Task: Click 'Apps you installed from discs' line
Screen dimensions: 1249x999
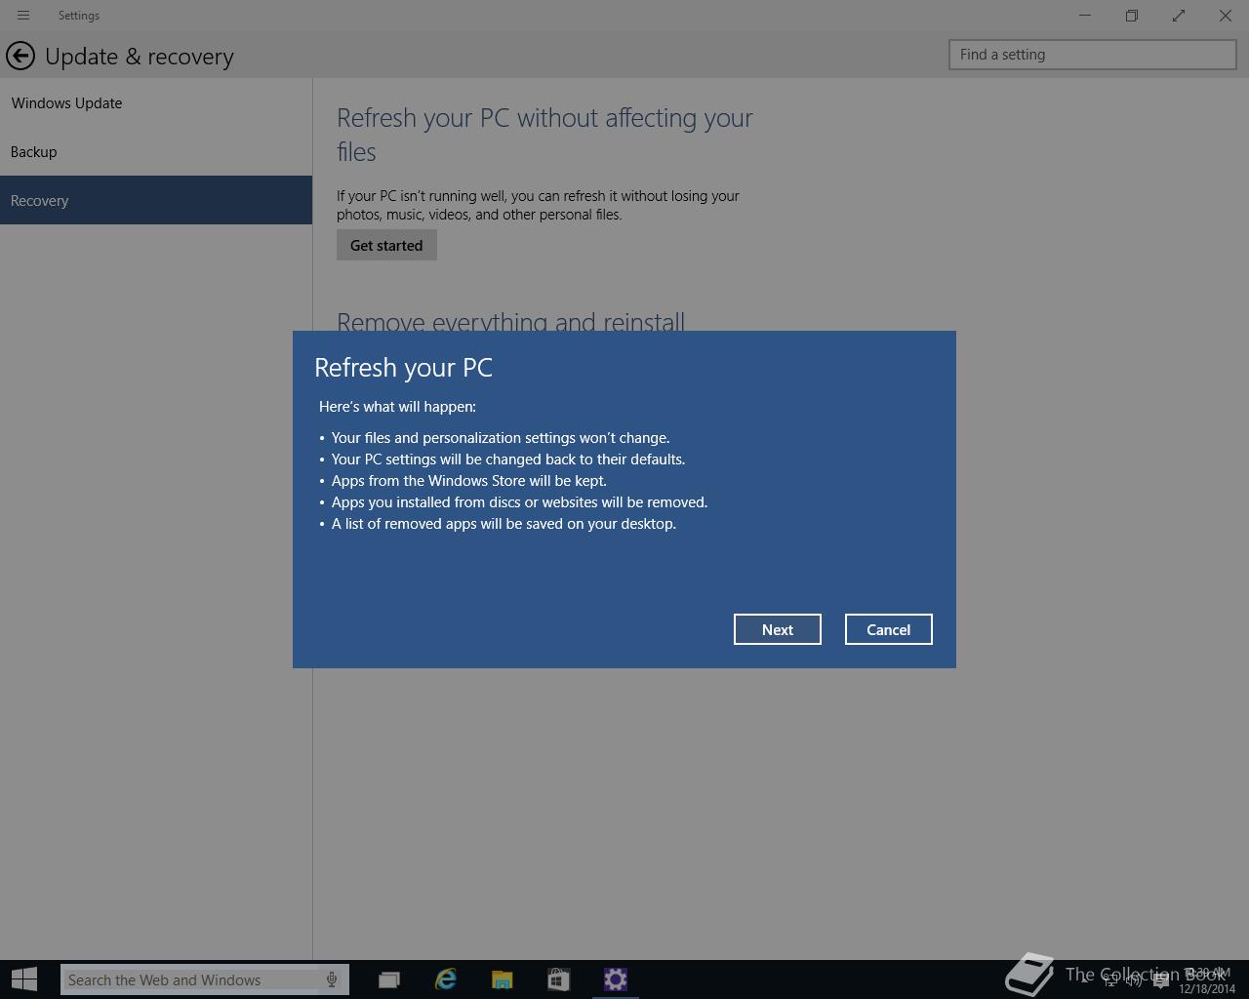Action: [x=519, y=502]
